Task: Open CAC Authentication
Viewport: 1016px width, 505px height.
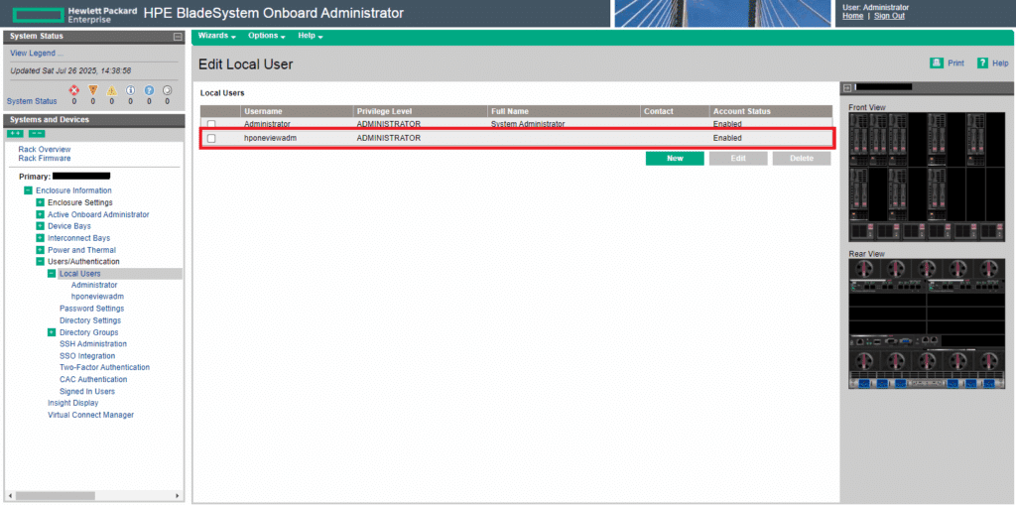Action: [x=93, y=379]
